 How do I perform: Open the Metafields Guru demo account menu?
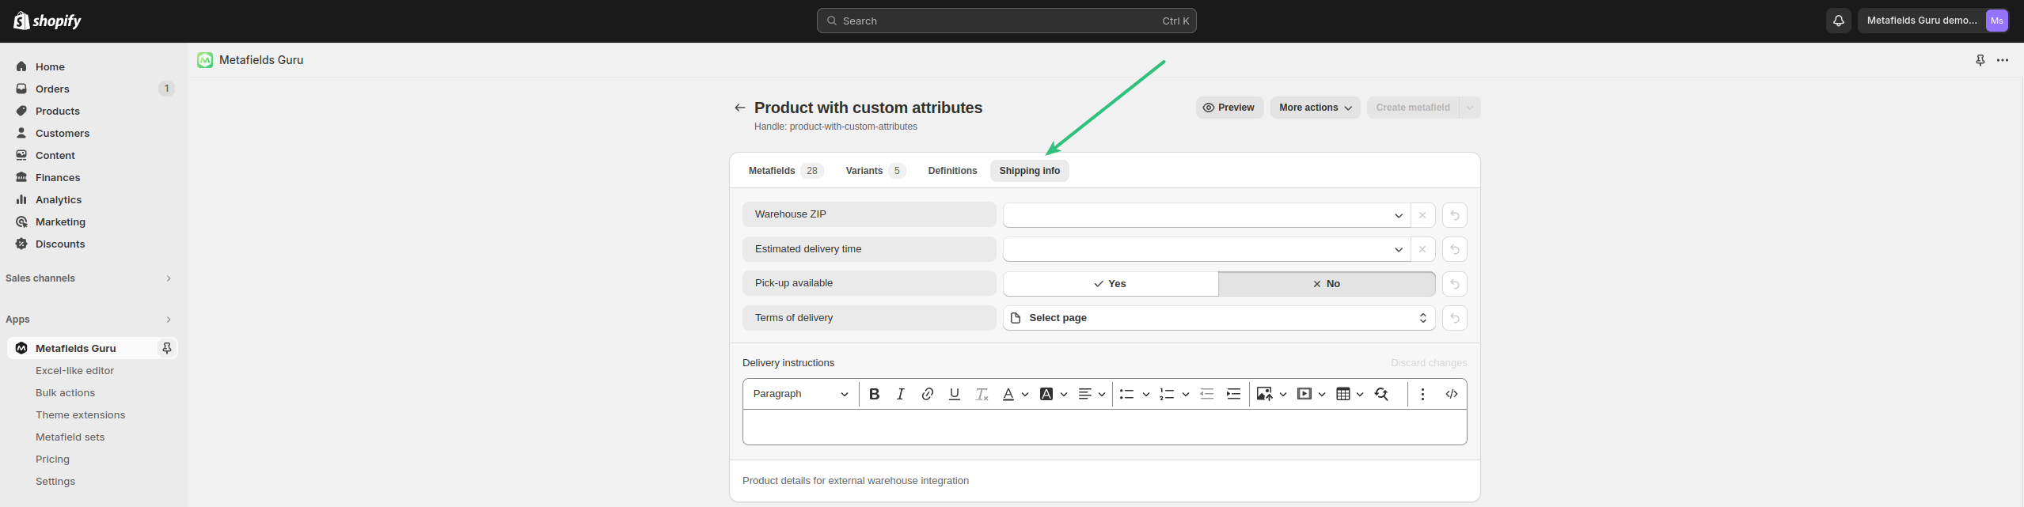[1934, 21]
